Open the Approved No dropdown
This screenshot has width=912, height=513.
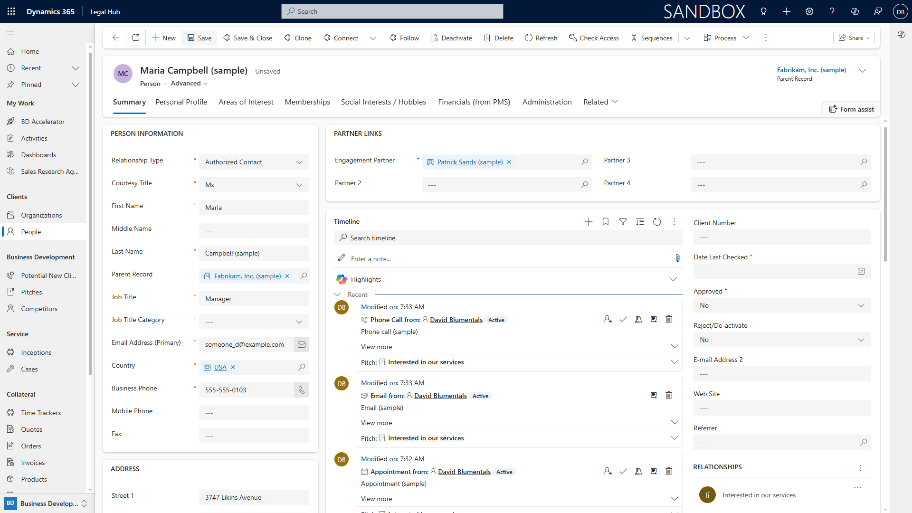pyautogui.click(x=782, y=305)
